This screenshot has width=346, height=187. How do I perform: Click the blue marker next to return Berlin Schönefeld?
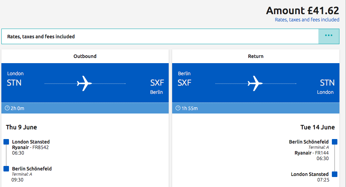click(335, 142)
